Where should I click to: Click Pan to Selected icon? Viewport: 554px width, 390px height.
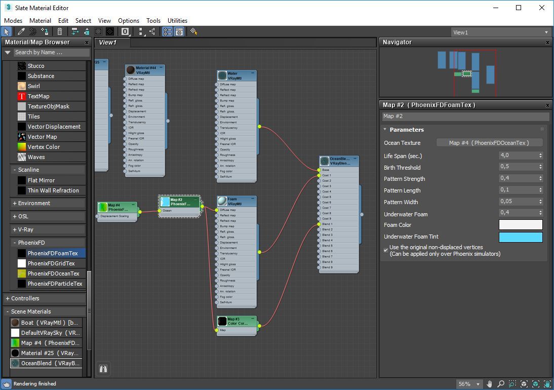547,384
